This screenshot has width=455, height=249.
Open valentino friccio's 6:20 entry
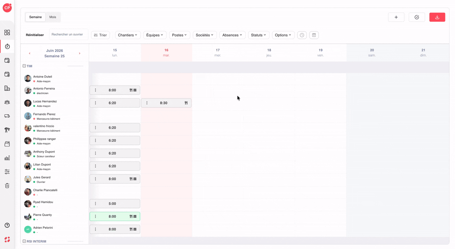click(115, 128)
